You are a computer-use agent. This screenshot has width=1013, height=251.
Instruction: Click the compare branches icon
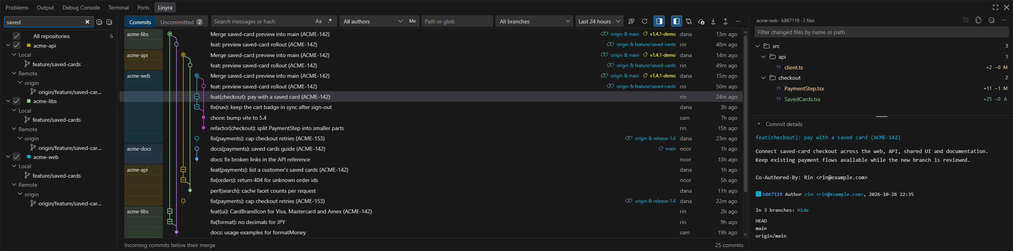click(689, 21)
